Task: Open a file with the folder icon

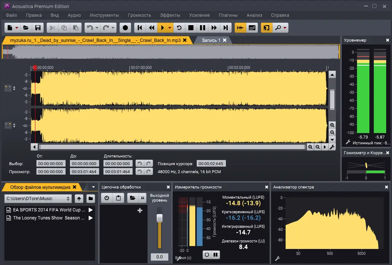Action: 26,28
